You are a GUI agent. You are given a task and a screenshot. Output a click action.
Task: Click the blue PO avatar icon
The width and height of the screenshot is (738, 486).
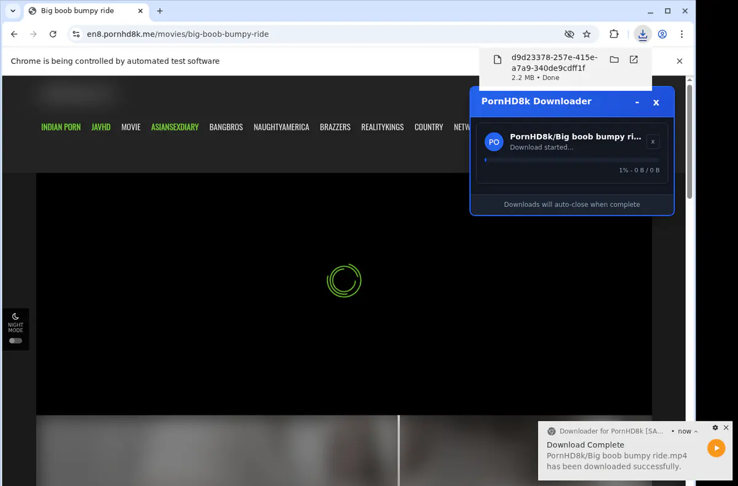tap(494, 142)
